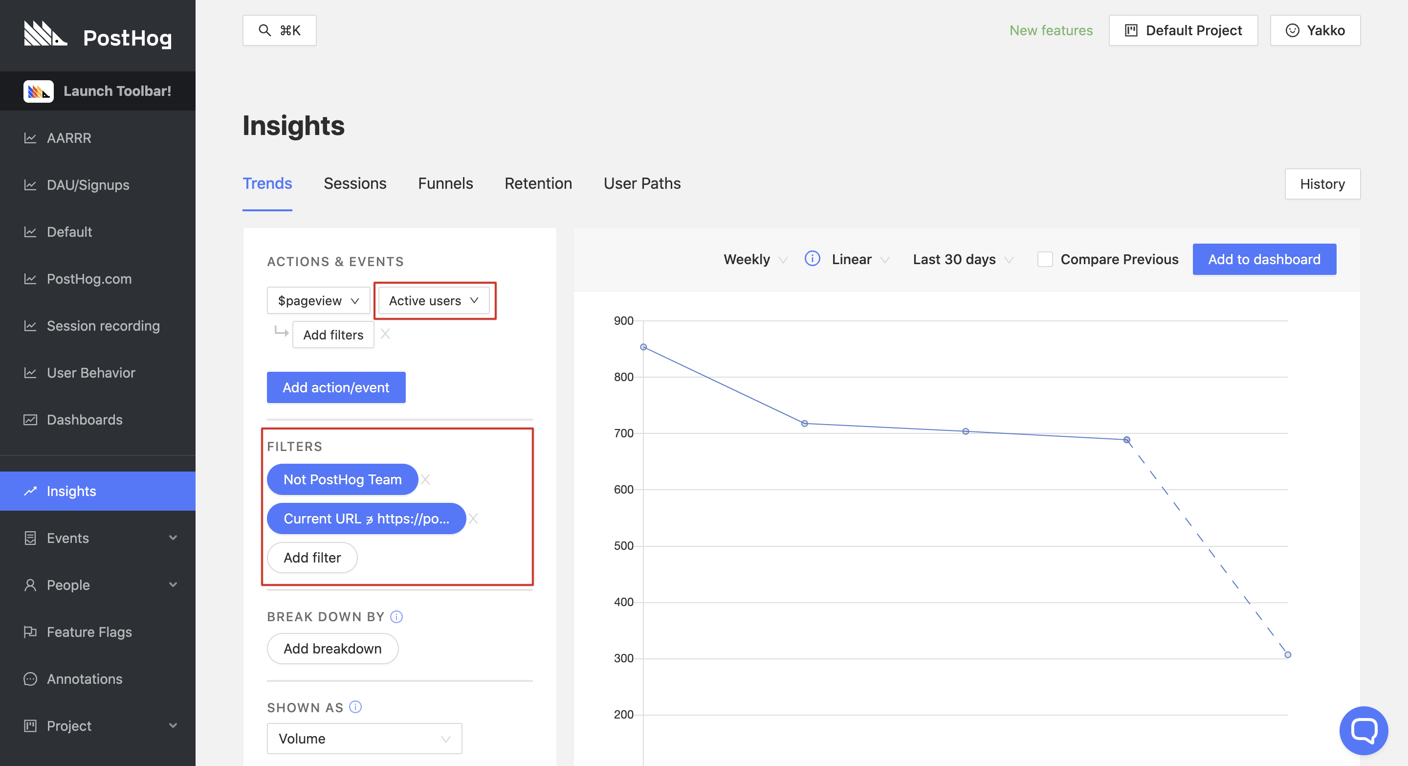Expand the Weekly time interval dropdown
The height and width of the screenshot is (766, 1408).
pyautogui.click(x=754, y=259)
